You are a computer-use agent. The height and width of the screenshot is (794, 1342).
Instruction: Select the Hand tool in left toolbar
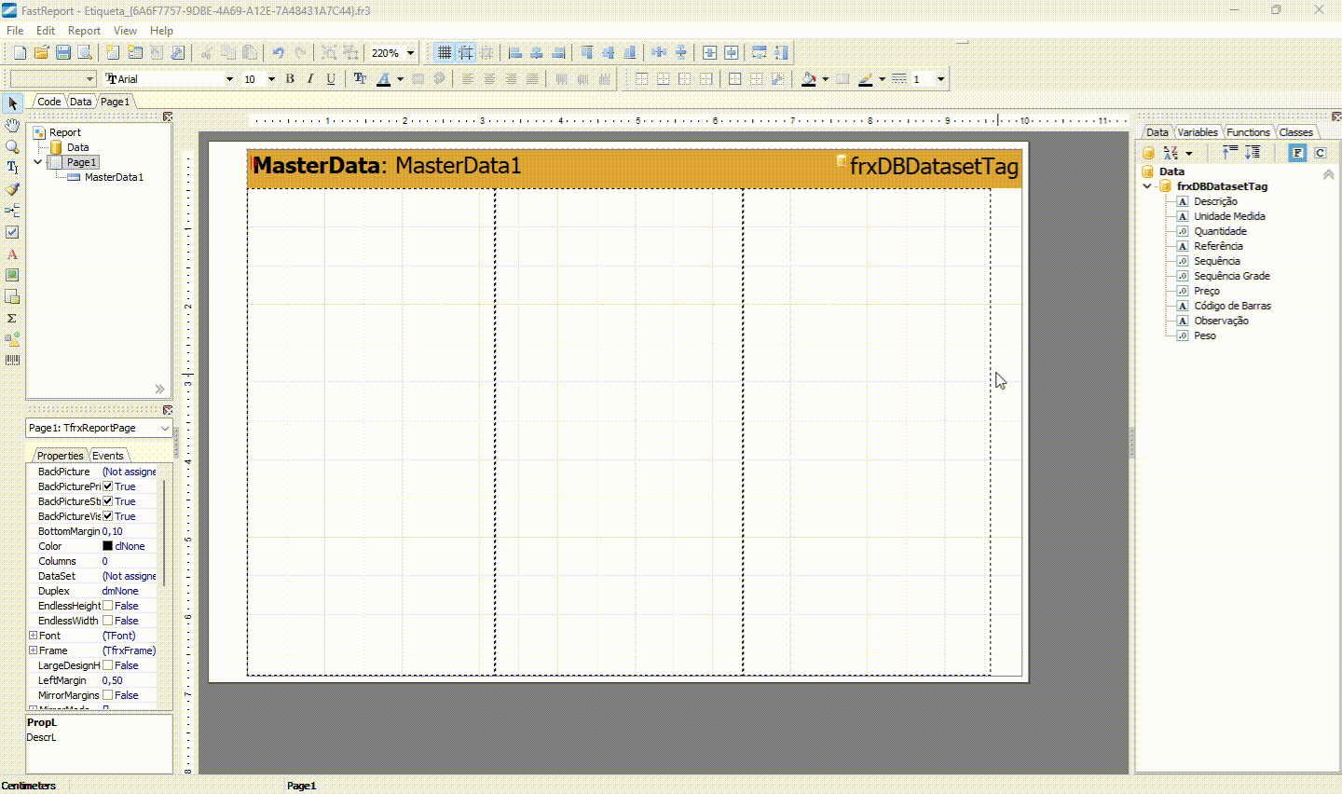(x=12, y=125)
